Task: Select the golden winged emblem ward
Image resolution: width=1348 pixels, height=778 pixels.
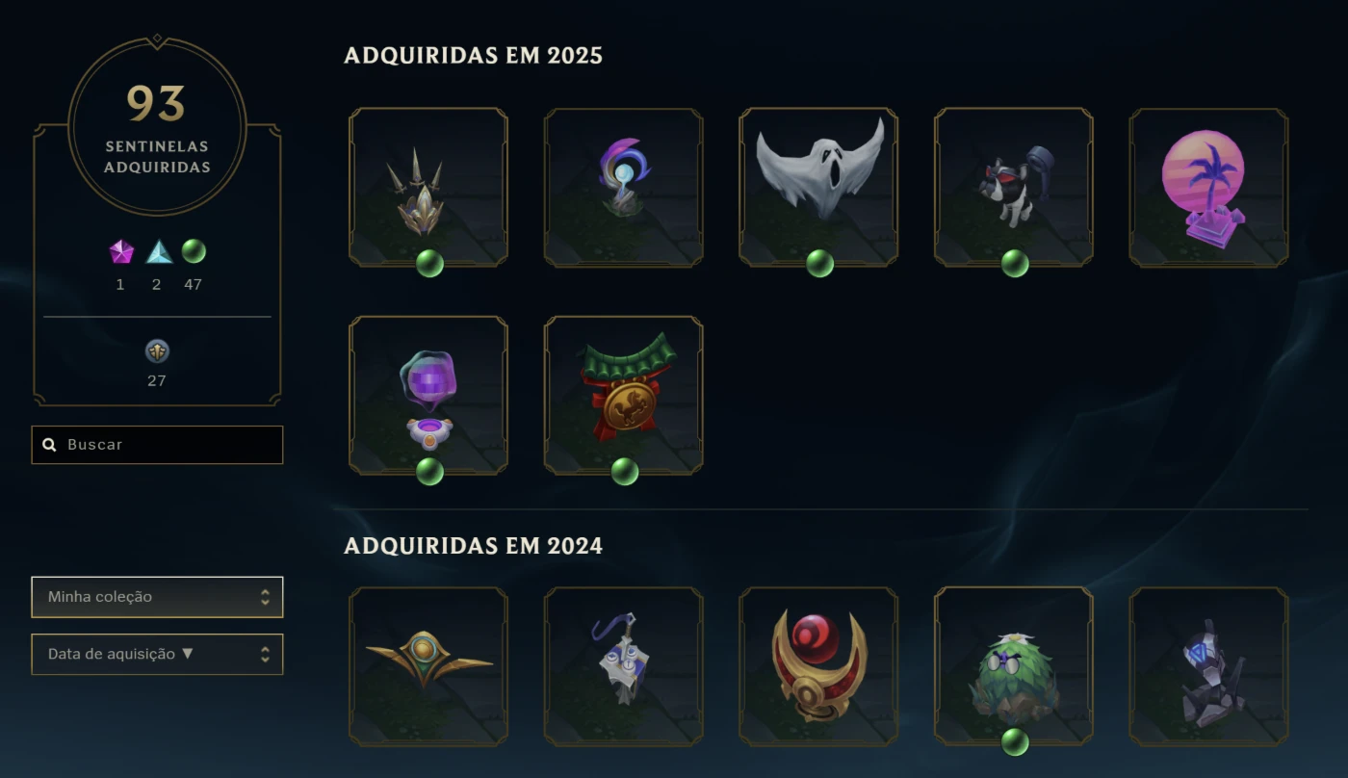Action: tap(428, 666)
